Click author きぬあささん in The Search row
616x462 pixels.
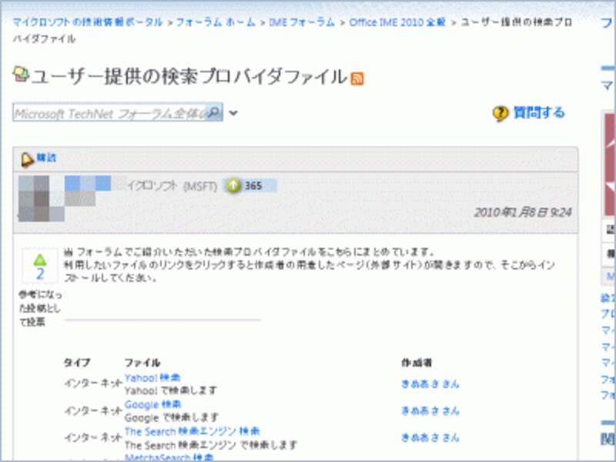click(x=430, y=437)
